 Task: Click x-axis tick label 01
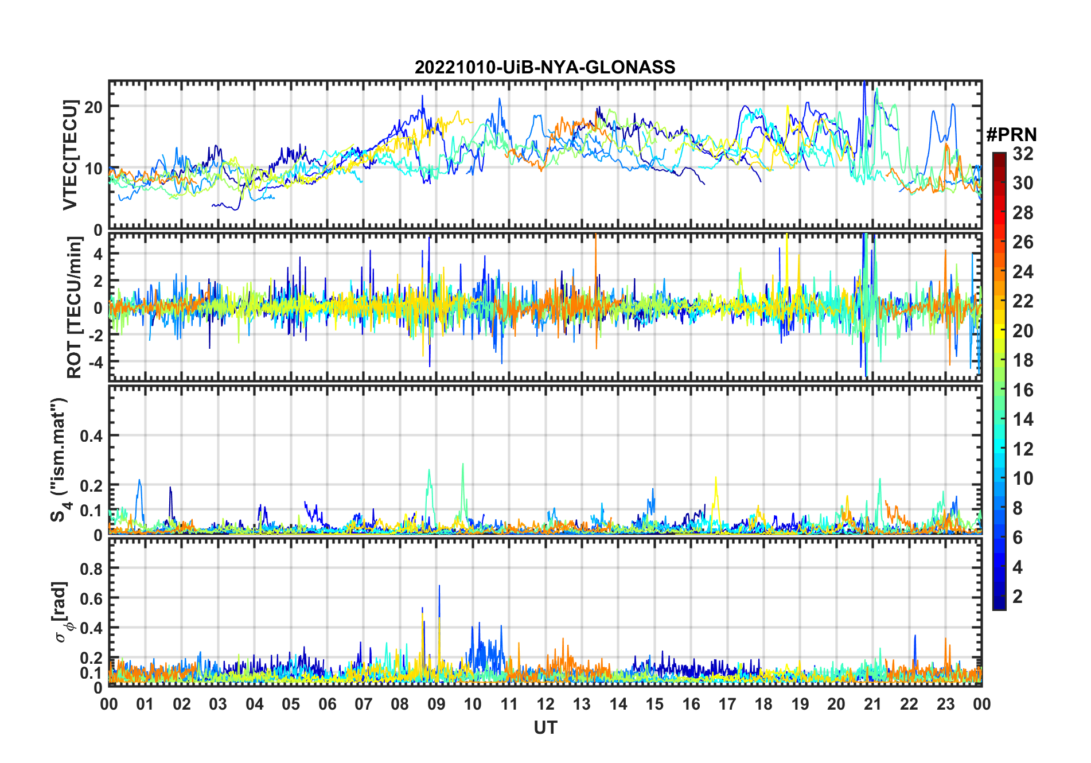tap(145, 704)
